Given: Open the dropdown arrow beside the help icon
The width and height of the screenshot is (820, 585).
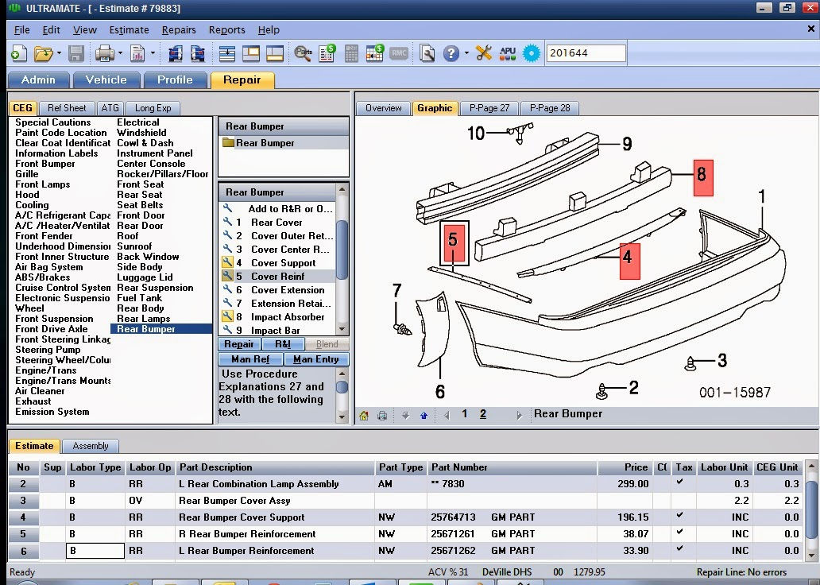Looking at the screenshot, I should [x=466, y=53].
